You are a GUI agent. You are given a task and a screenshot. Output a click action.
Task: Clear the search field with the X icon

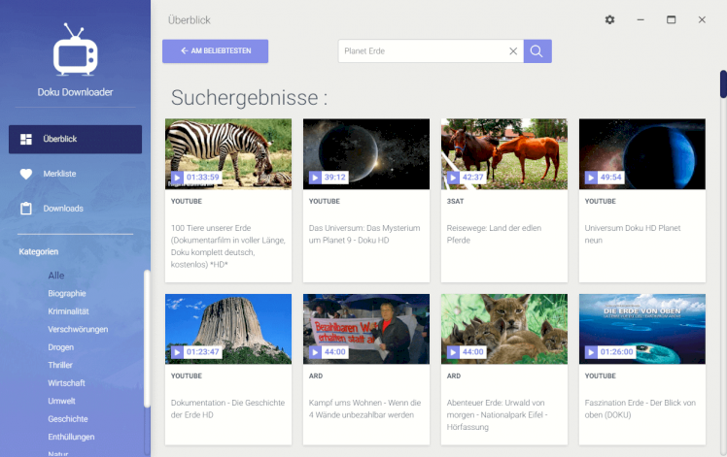coord(513,51)
